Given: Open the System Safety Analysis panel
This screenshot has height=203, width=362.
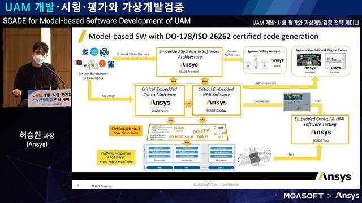Looking at the screenshot, I should click(265, 60).
